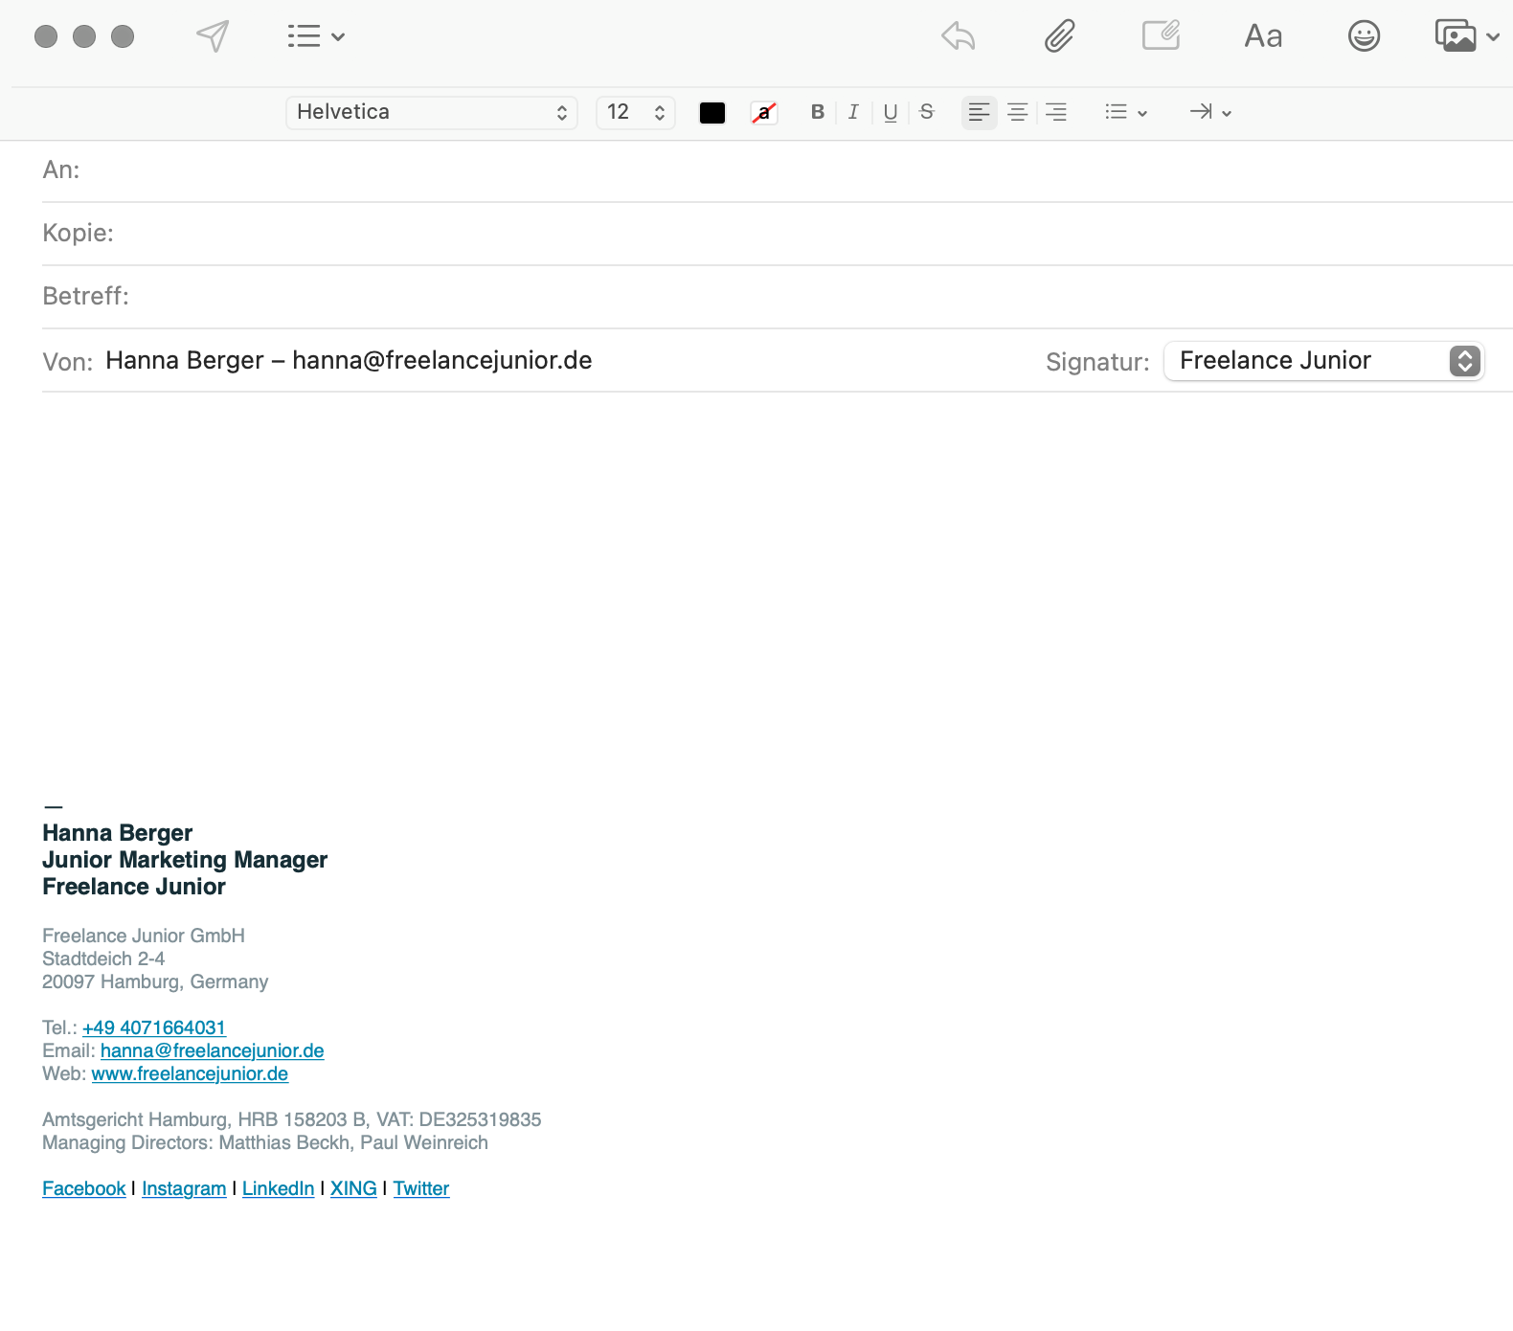Change the font size 12 selector
This screenshot has height=1331, width=1513.
click(636, 112)
